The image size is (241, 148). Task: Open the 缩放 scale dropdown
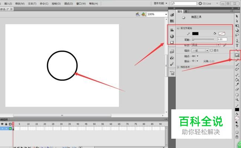pyautogui.click(x=200, y=51)
